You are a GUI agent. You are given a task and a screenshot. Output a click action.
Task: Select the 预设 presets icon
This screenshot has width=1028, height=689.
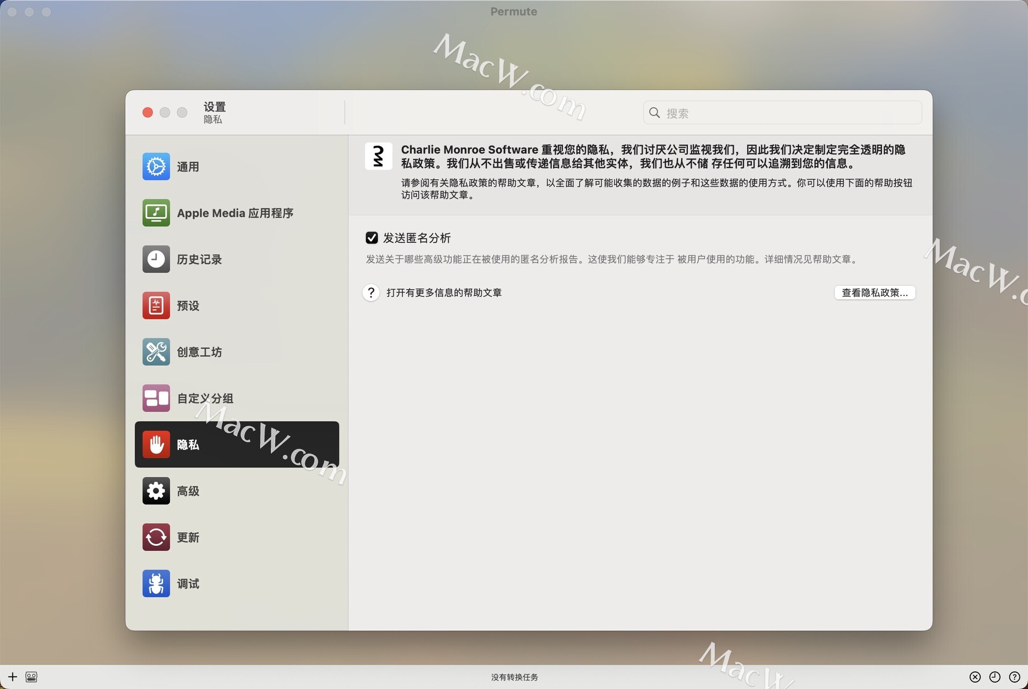[x=156, y=305]
